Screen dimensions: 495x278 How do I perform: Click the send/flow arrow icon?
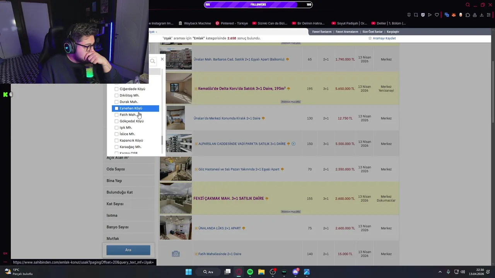tap(430, 15)
